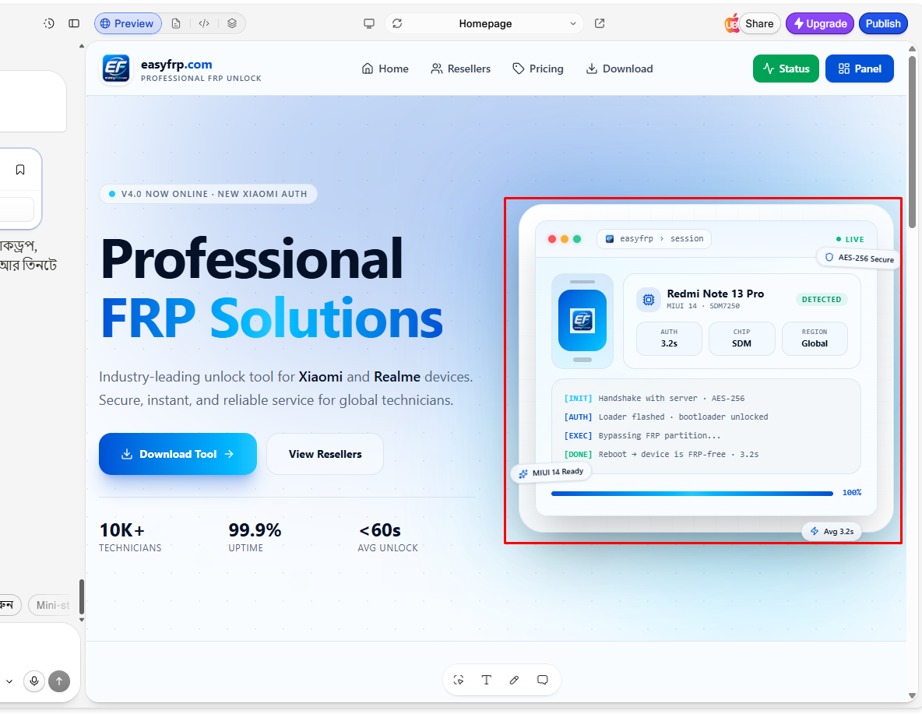
Task: Click the bookmark icon in left panel
Action: tap(20, 170)
